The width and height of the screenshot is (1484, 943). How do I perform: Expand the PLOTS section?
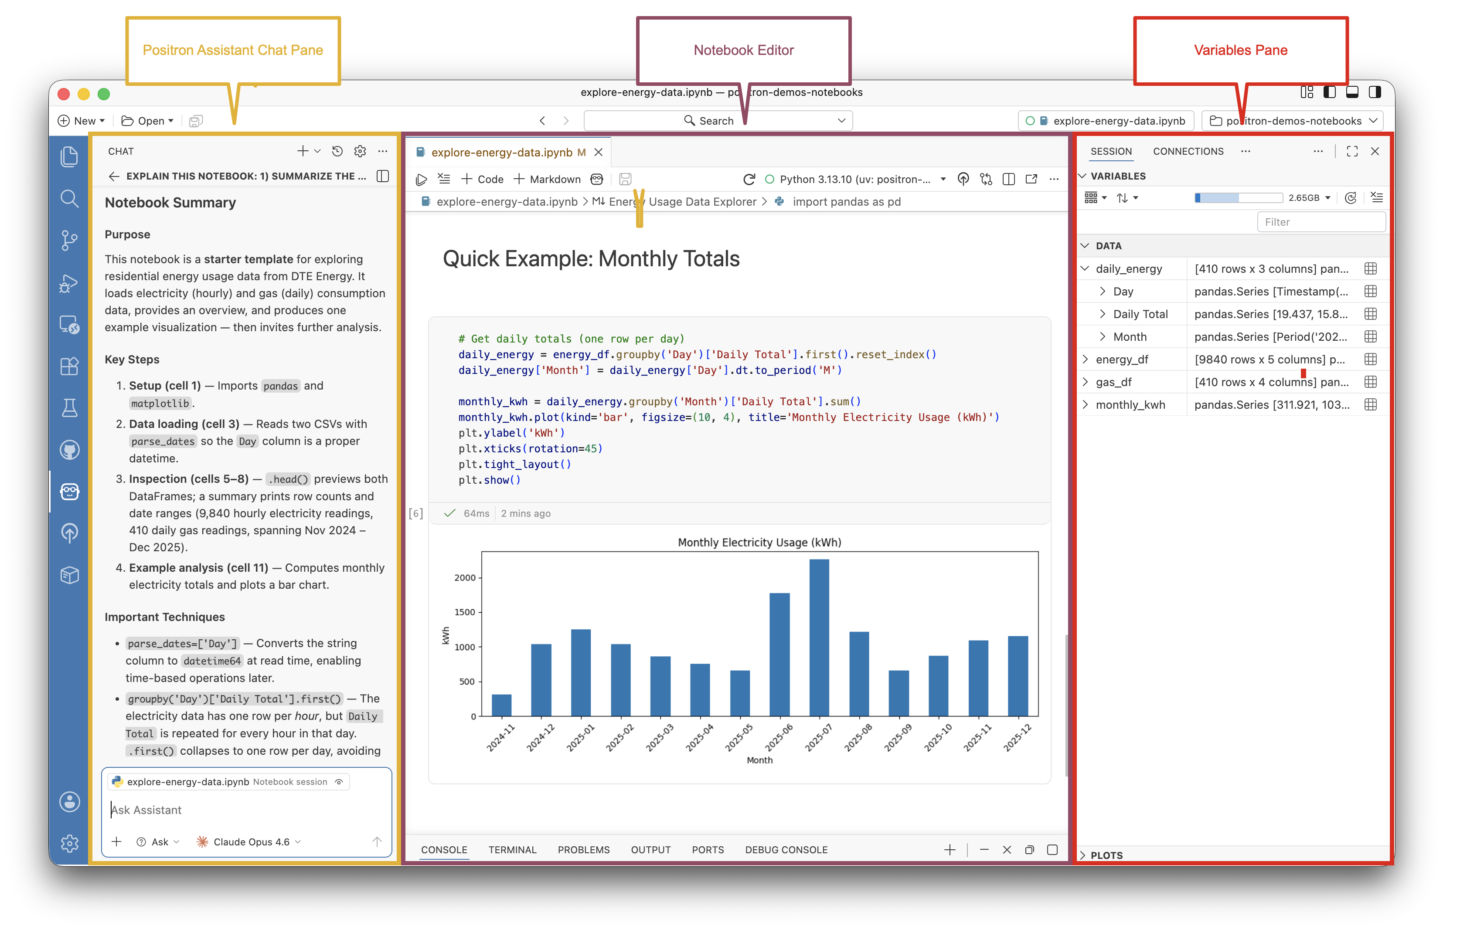click(1083, 855)
